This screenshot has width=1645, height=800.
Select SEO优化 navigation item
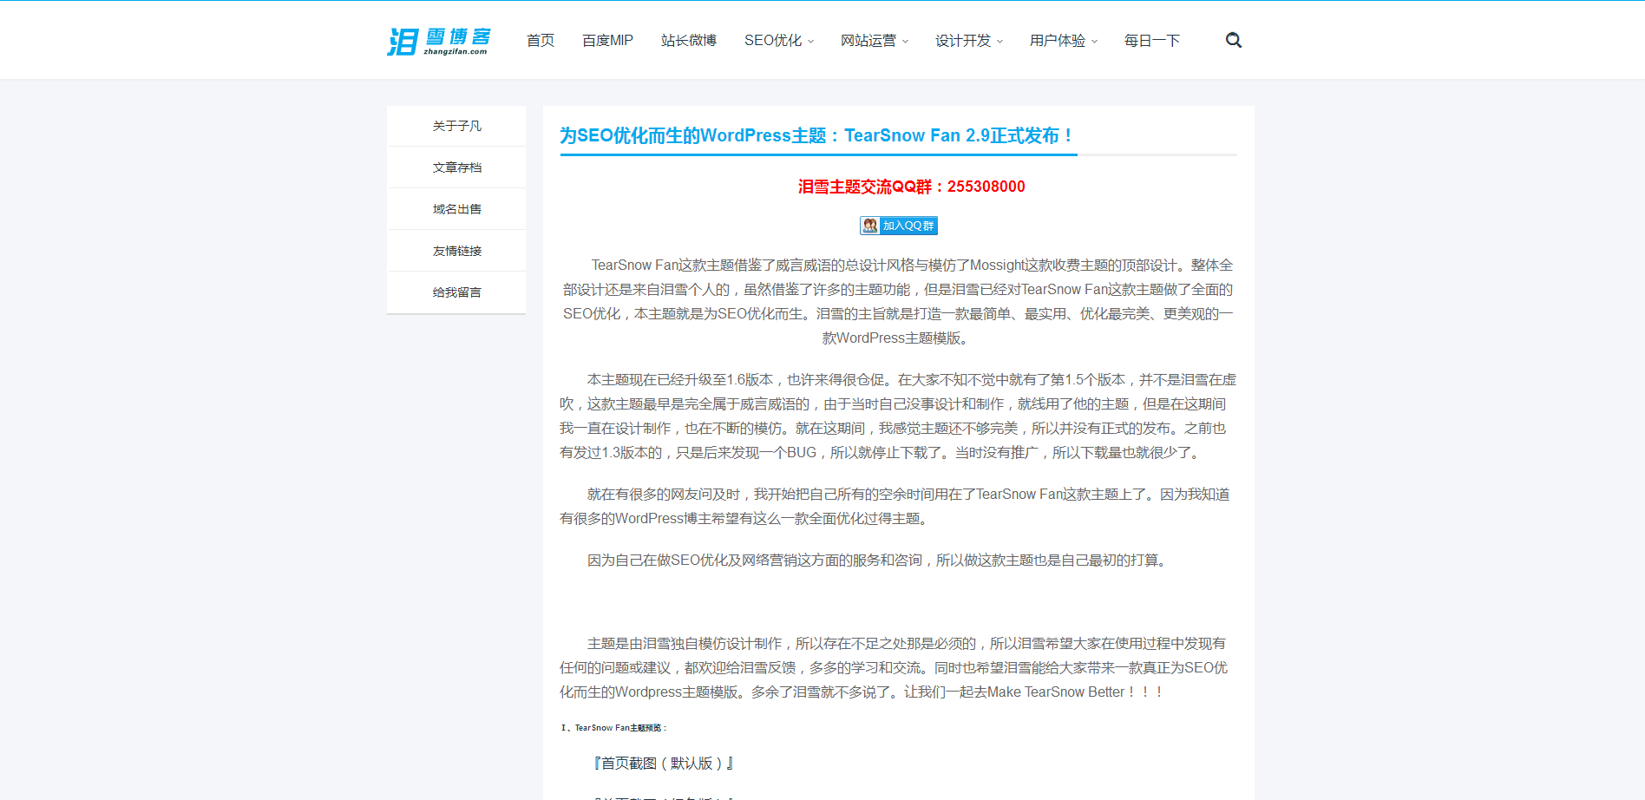click(773, 41)
